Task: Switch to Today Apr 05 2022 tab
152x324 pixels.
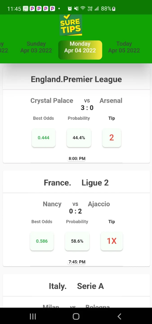Action: (x=124, y=47)
